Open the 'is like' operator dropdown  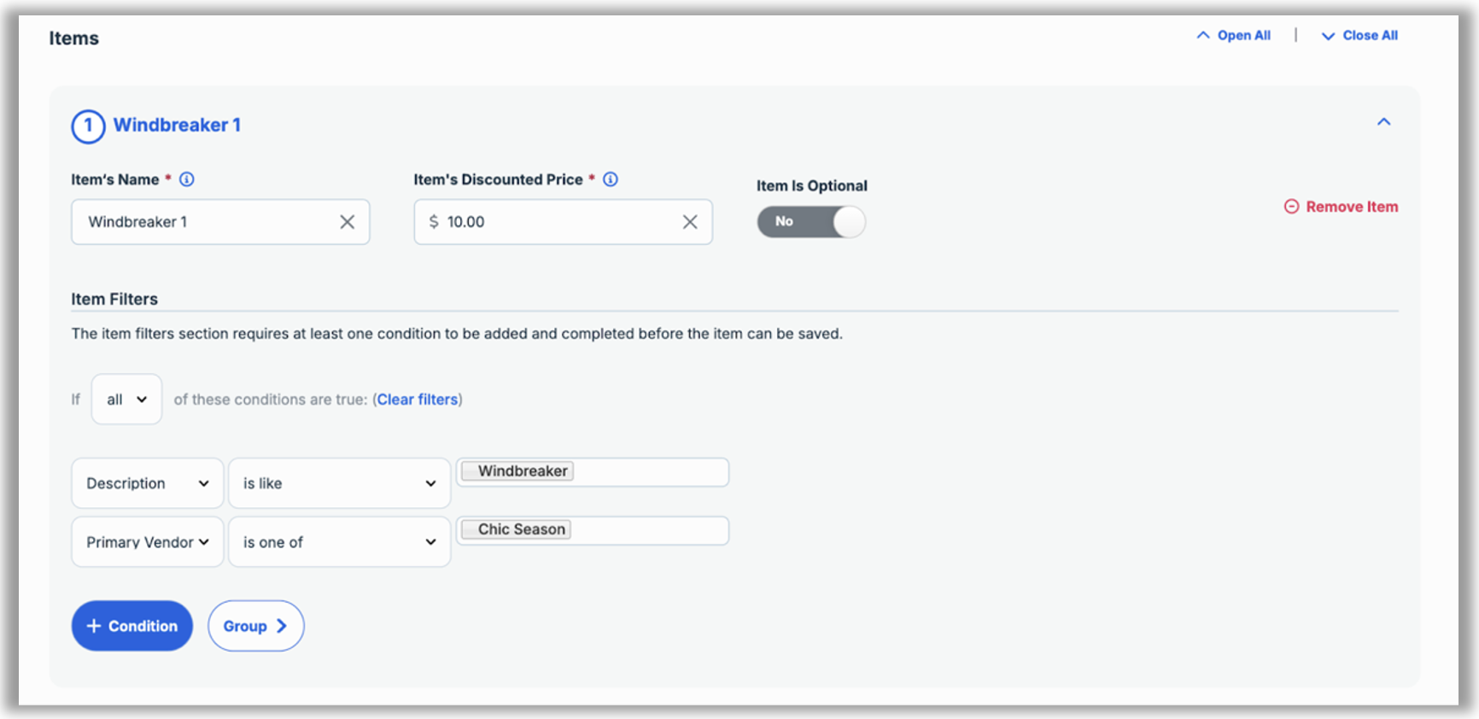tap(339, 483)
